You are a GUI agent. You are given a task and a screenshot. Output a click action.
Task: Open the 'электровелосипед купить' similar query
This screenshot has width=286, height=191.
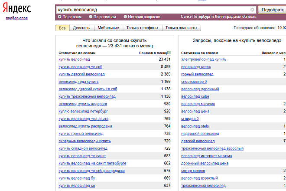point(204,59)
